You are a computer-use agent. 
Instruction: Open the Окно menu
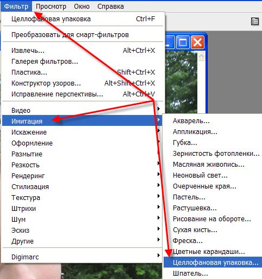point(82,7)
